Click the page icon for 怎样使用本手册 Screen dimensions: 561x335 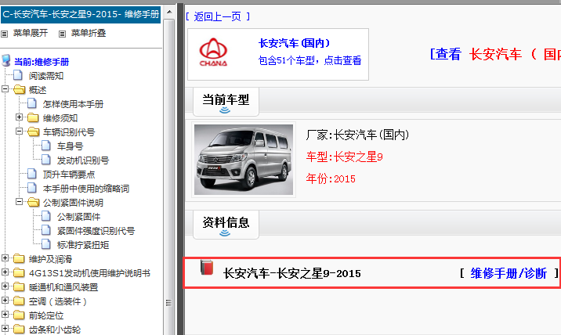click(x=32, y=103)
